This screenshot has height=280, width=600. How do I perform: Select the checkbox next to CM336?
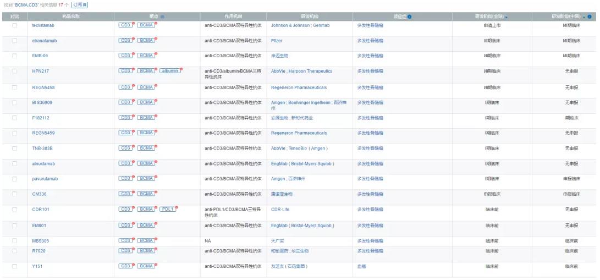click(x=15, y=194)
